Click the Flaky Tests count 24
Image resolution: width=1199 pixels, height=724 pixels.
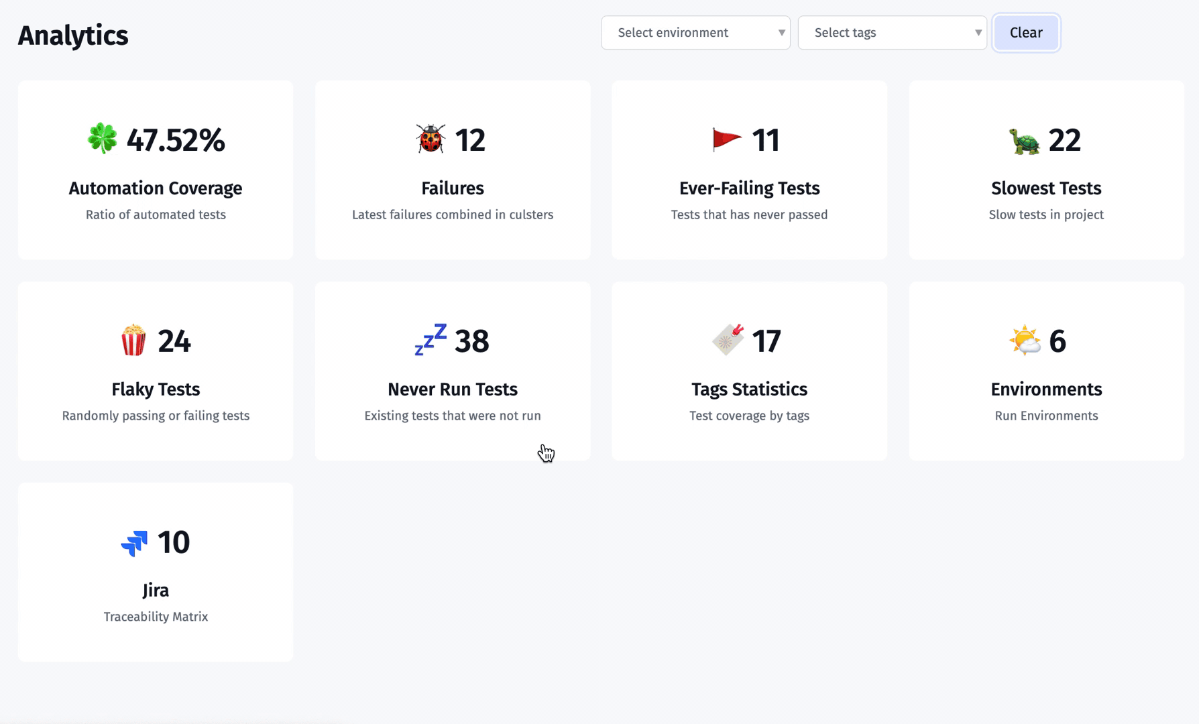(x=174, y=341)
